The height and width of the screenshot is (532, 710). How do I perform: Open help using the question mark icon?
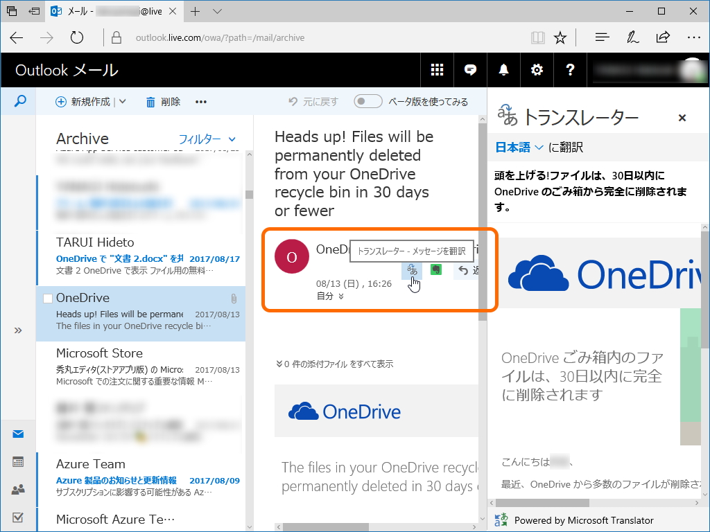click(570, 70)
